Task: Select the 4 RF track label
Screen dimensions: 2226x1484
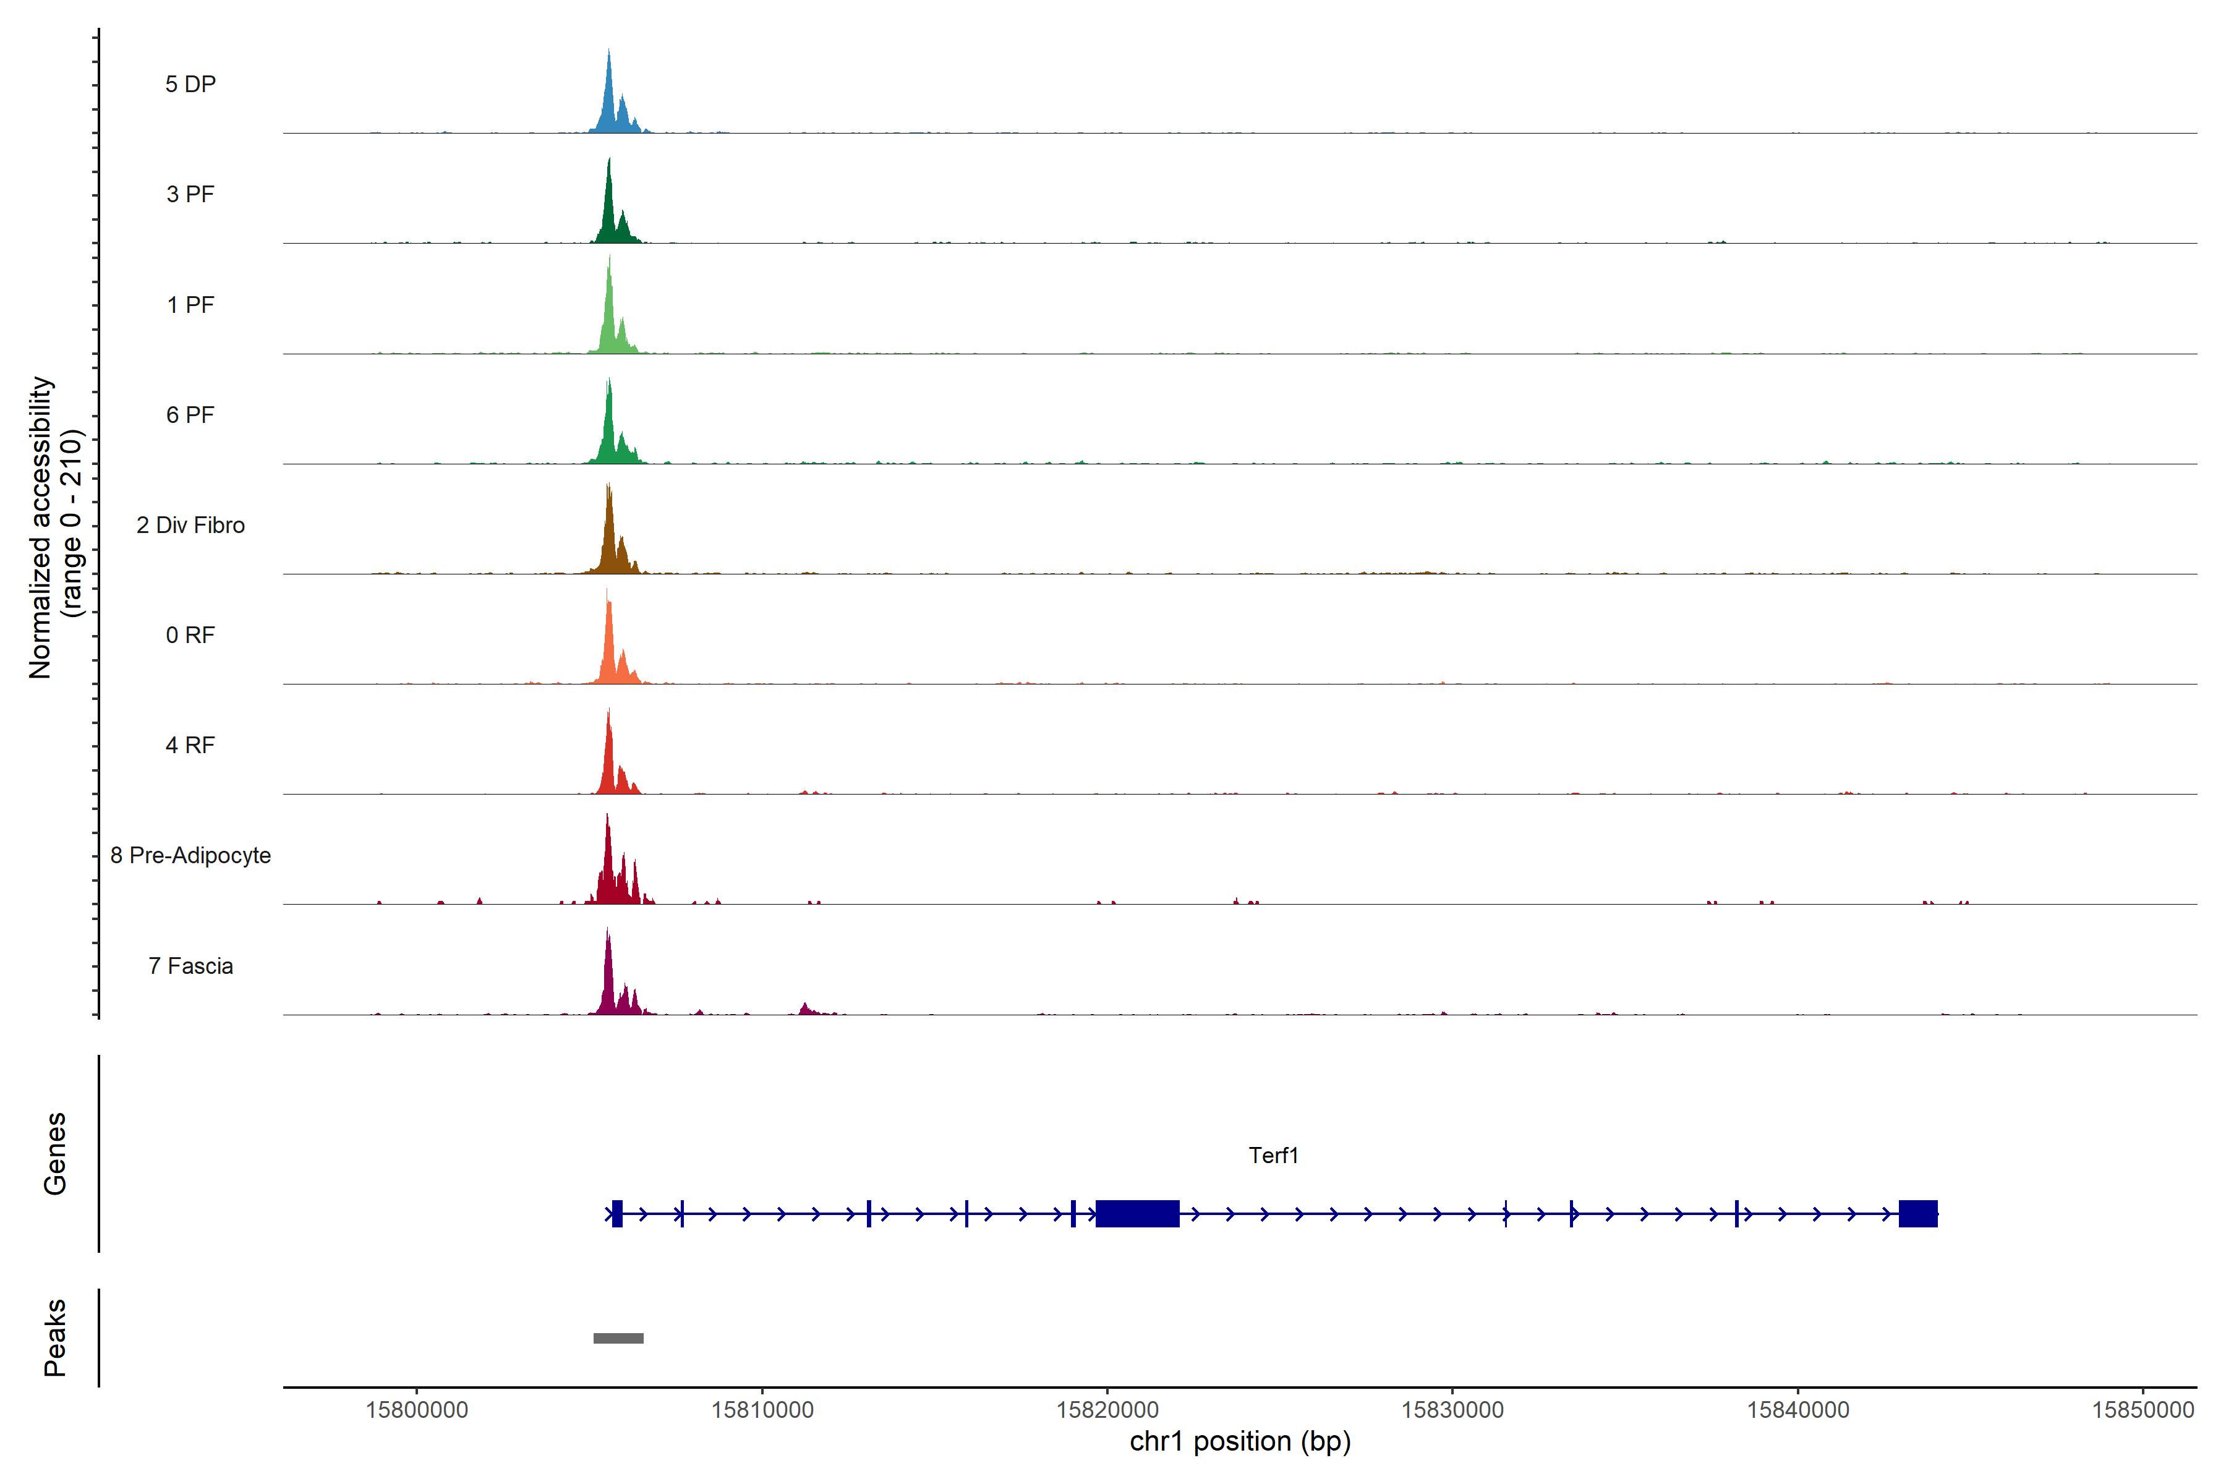Action: point(190,745)
